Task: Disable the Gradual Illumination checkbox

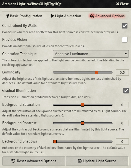Action: (x=126, y=91)
